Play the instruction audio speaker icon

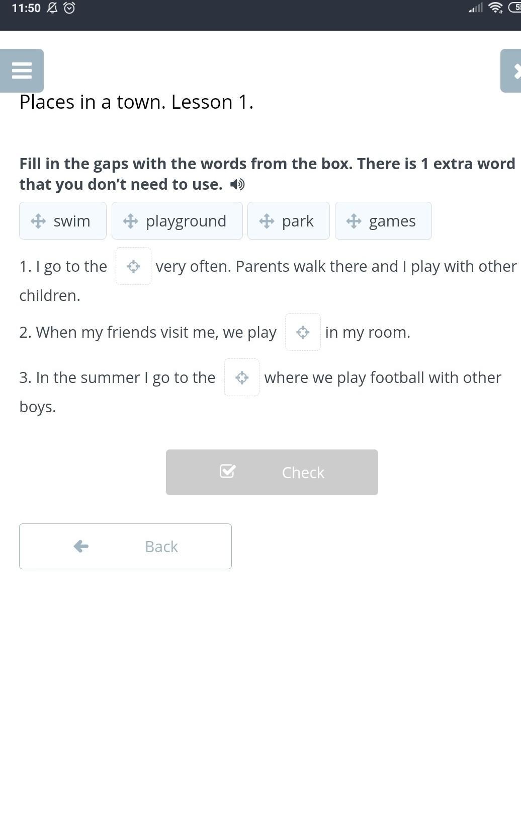pyautogui.click(x=237, y=185)
